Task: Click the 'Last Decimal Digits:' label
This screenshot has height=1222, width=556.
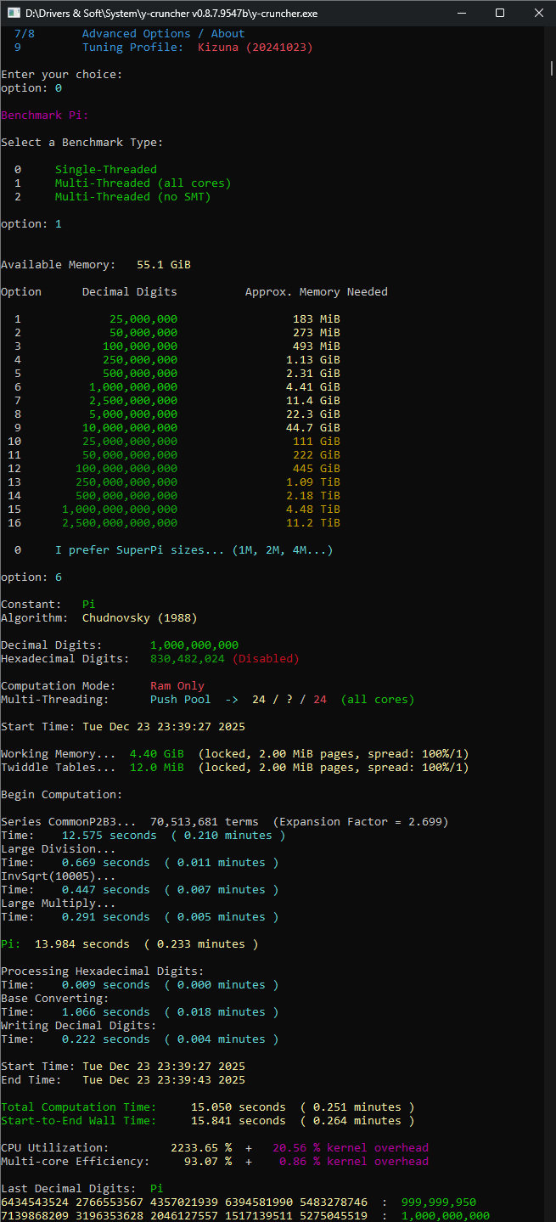Action: (x=68, y=1189)
